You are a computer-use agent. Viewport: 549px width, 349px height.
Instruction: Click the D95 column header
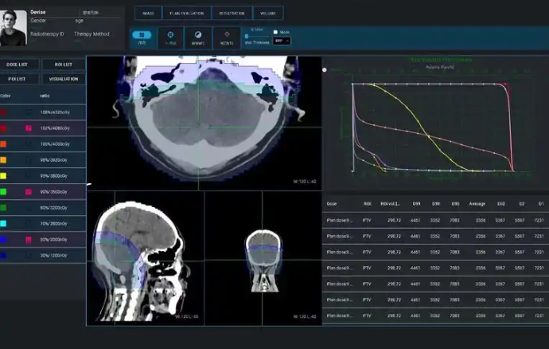pyautogui.click(x=455, y=204)
